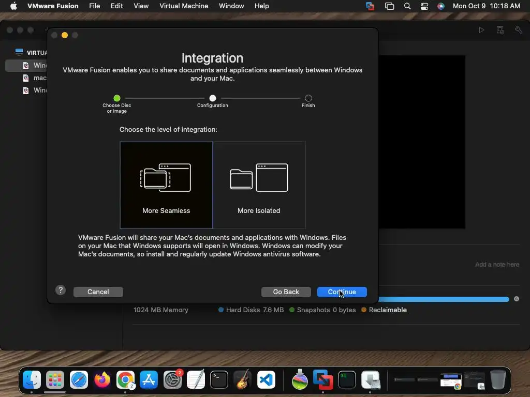530x397 pixels.
Task: Open the VMware Fusion app menu
Action: pyautogui.click(x=53, y=6)
